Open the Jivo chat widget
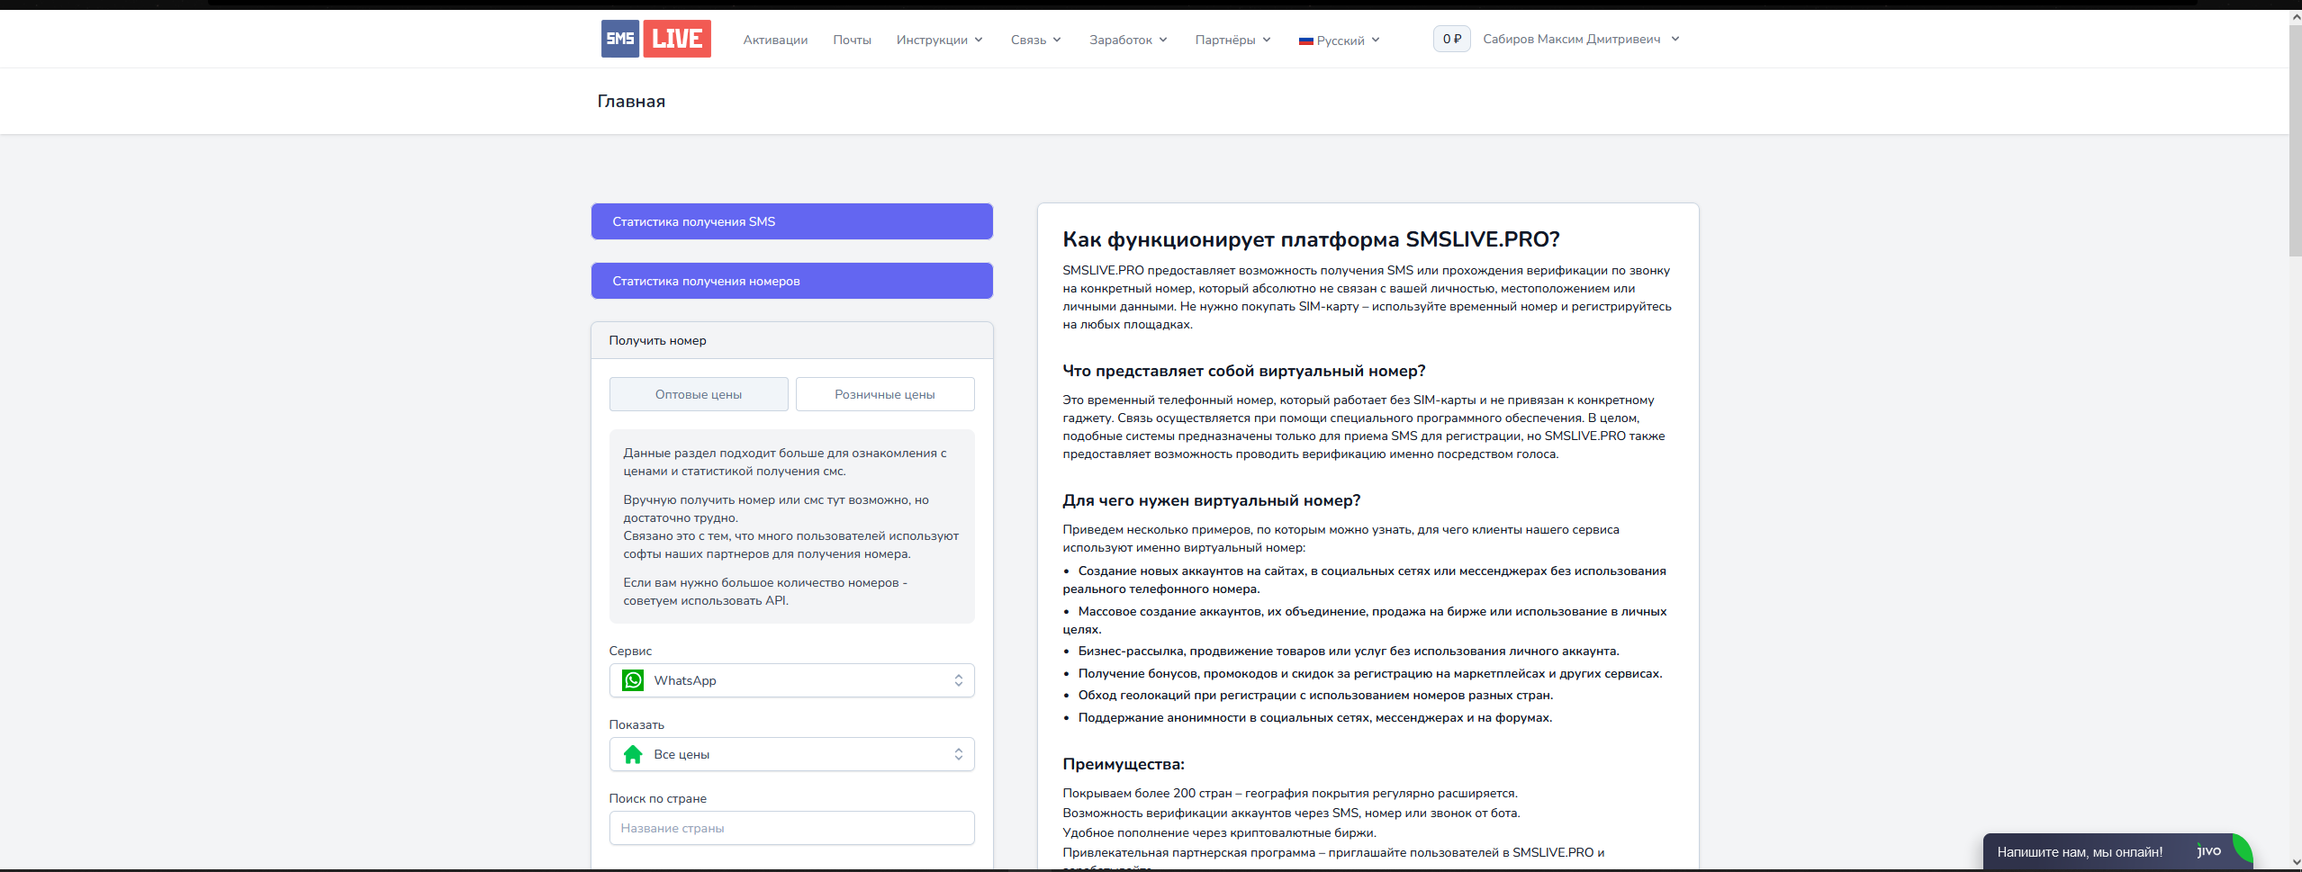Image resolution: width=2302 pixels, height=872 pixels. [2117, 851]
